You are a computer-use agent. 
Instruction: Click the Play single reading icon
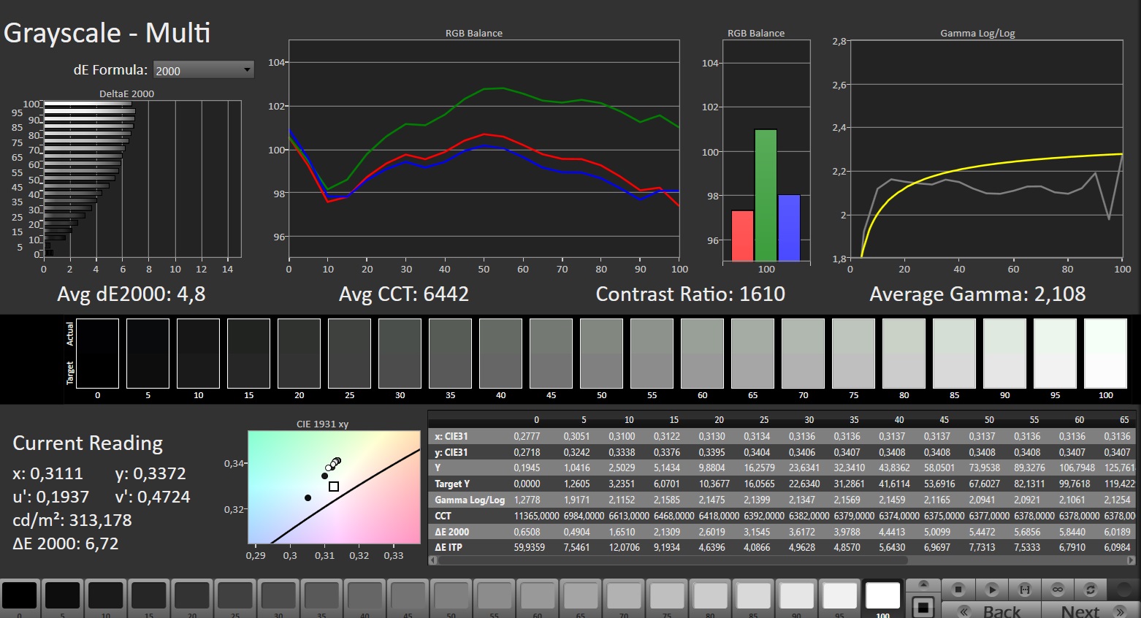992,589
